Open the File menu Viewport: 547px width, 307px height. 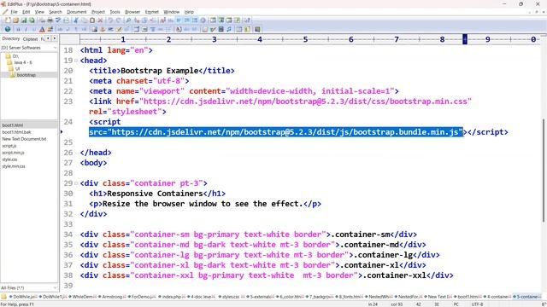(x=14, y=12)
